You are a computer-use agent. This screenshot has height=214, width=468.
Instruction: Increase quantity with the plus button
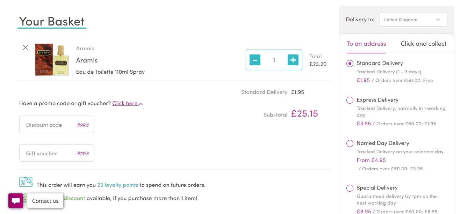[293, 60]
